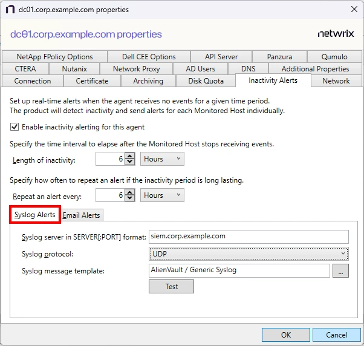Expand the Syslog protocol dropdown
The image size is (364, 346).
249,254
